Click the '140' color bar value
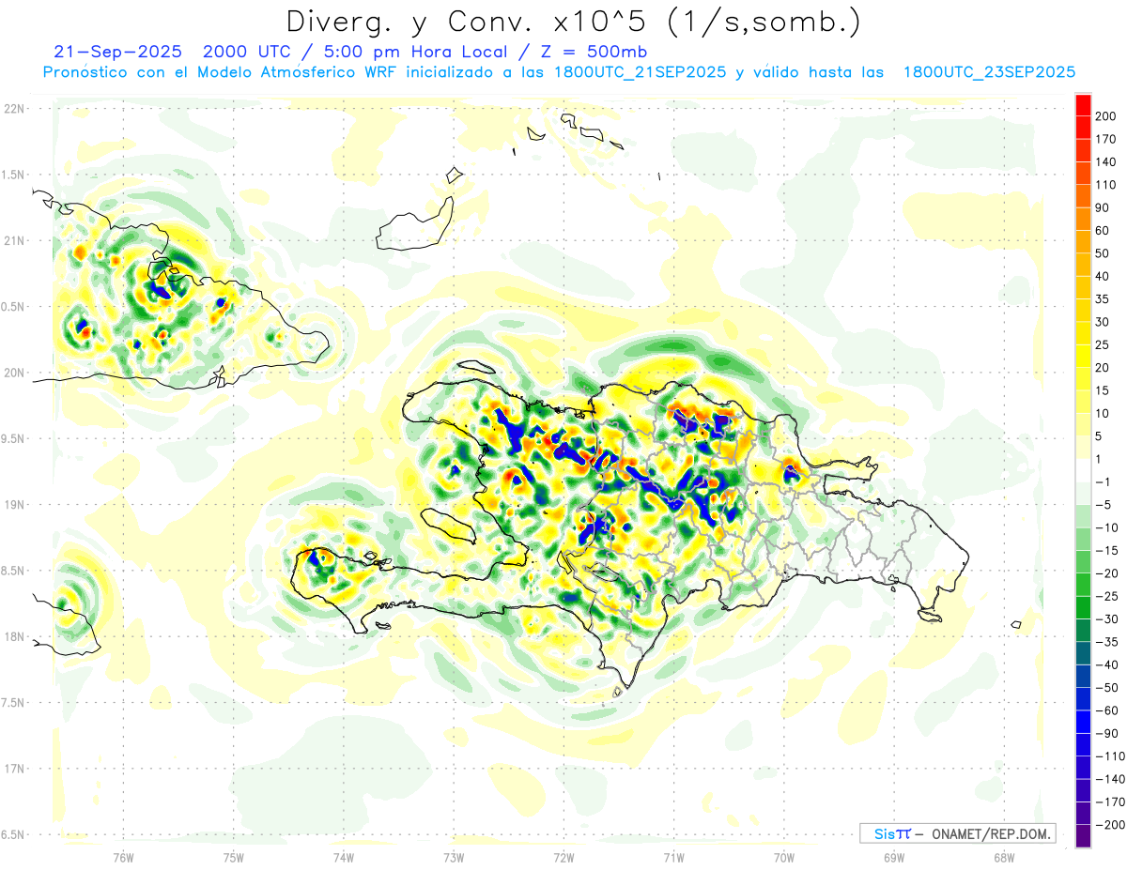The image size is (1127, 870). [1106, 162]
